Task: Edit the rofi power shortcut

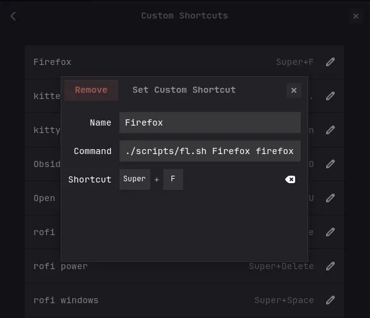Action: (330, 266)
